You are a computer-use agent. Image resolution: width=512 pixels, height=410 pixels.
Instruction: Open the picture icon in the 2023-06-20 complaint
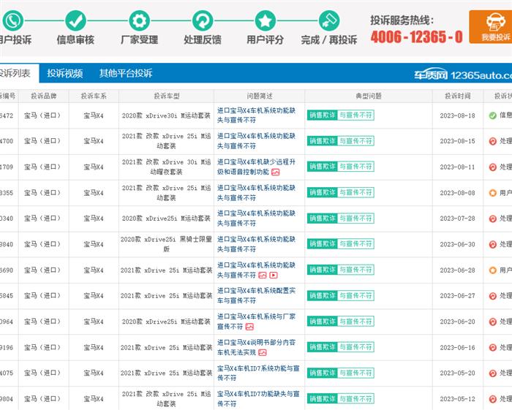tap(249, 327)
